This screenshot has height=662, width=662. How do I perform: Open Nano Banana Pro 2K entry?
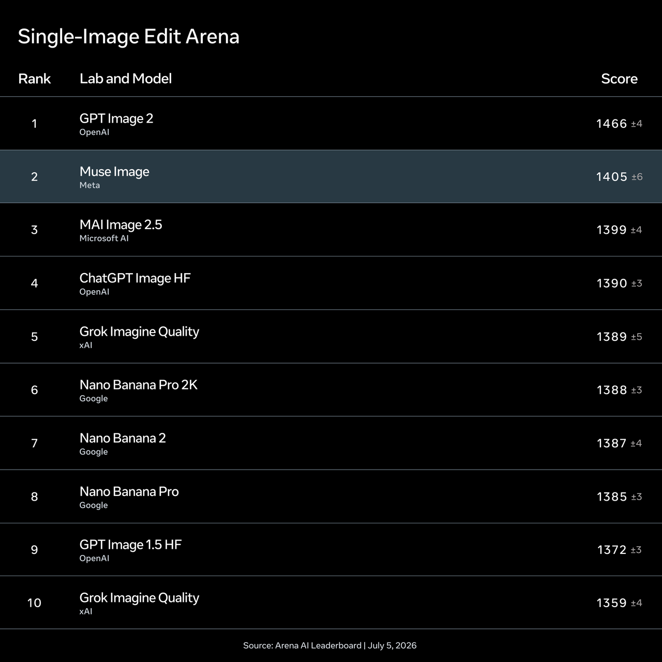[x=331, y=389]
